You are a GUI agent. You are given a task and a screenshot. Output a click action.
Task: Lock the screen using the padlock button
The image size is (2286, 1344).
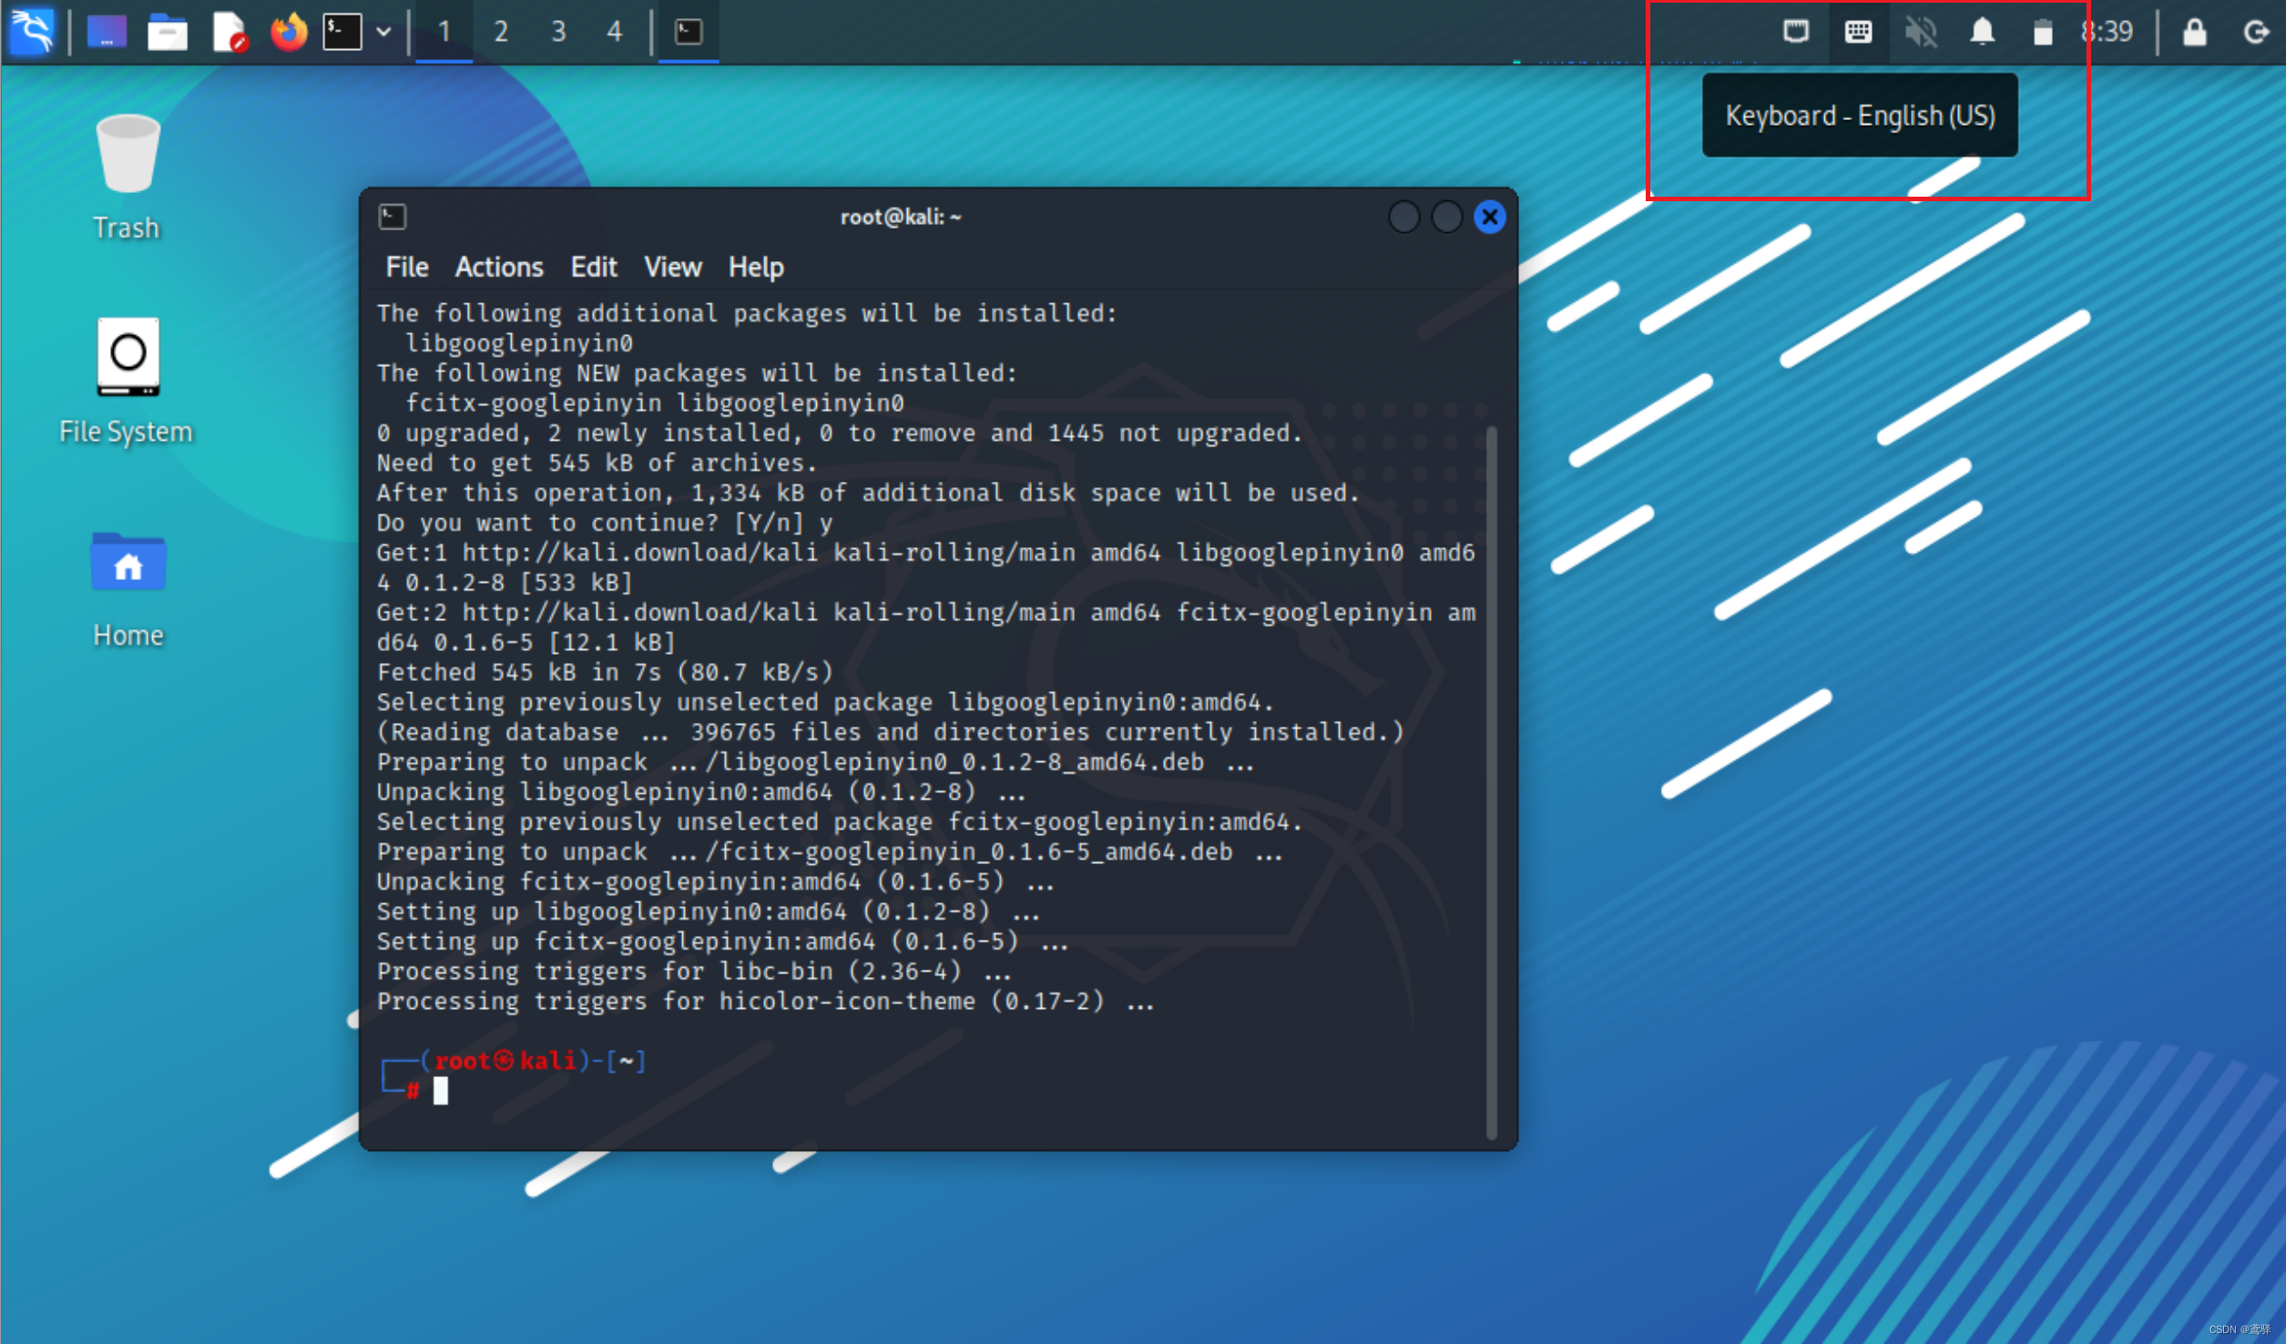[2193, 32]
